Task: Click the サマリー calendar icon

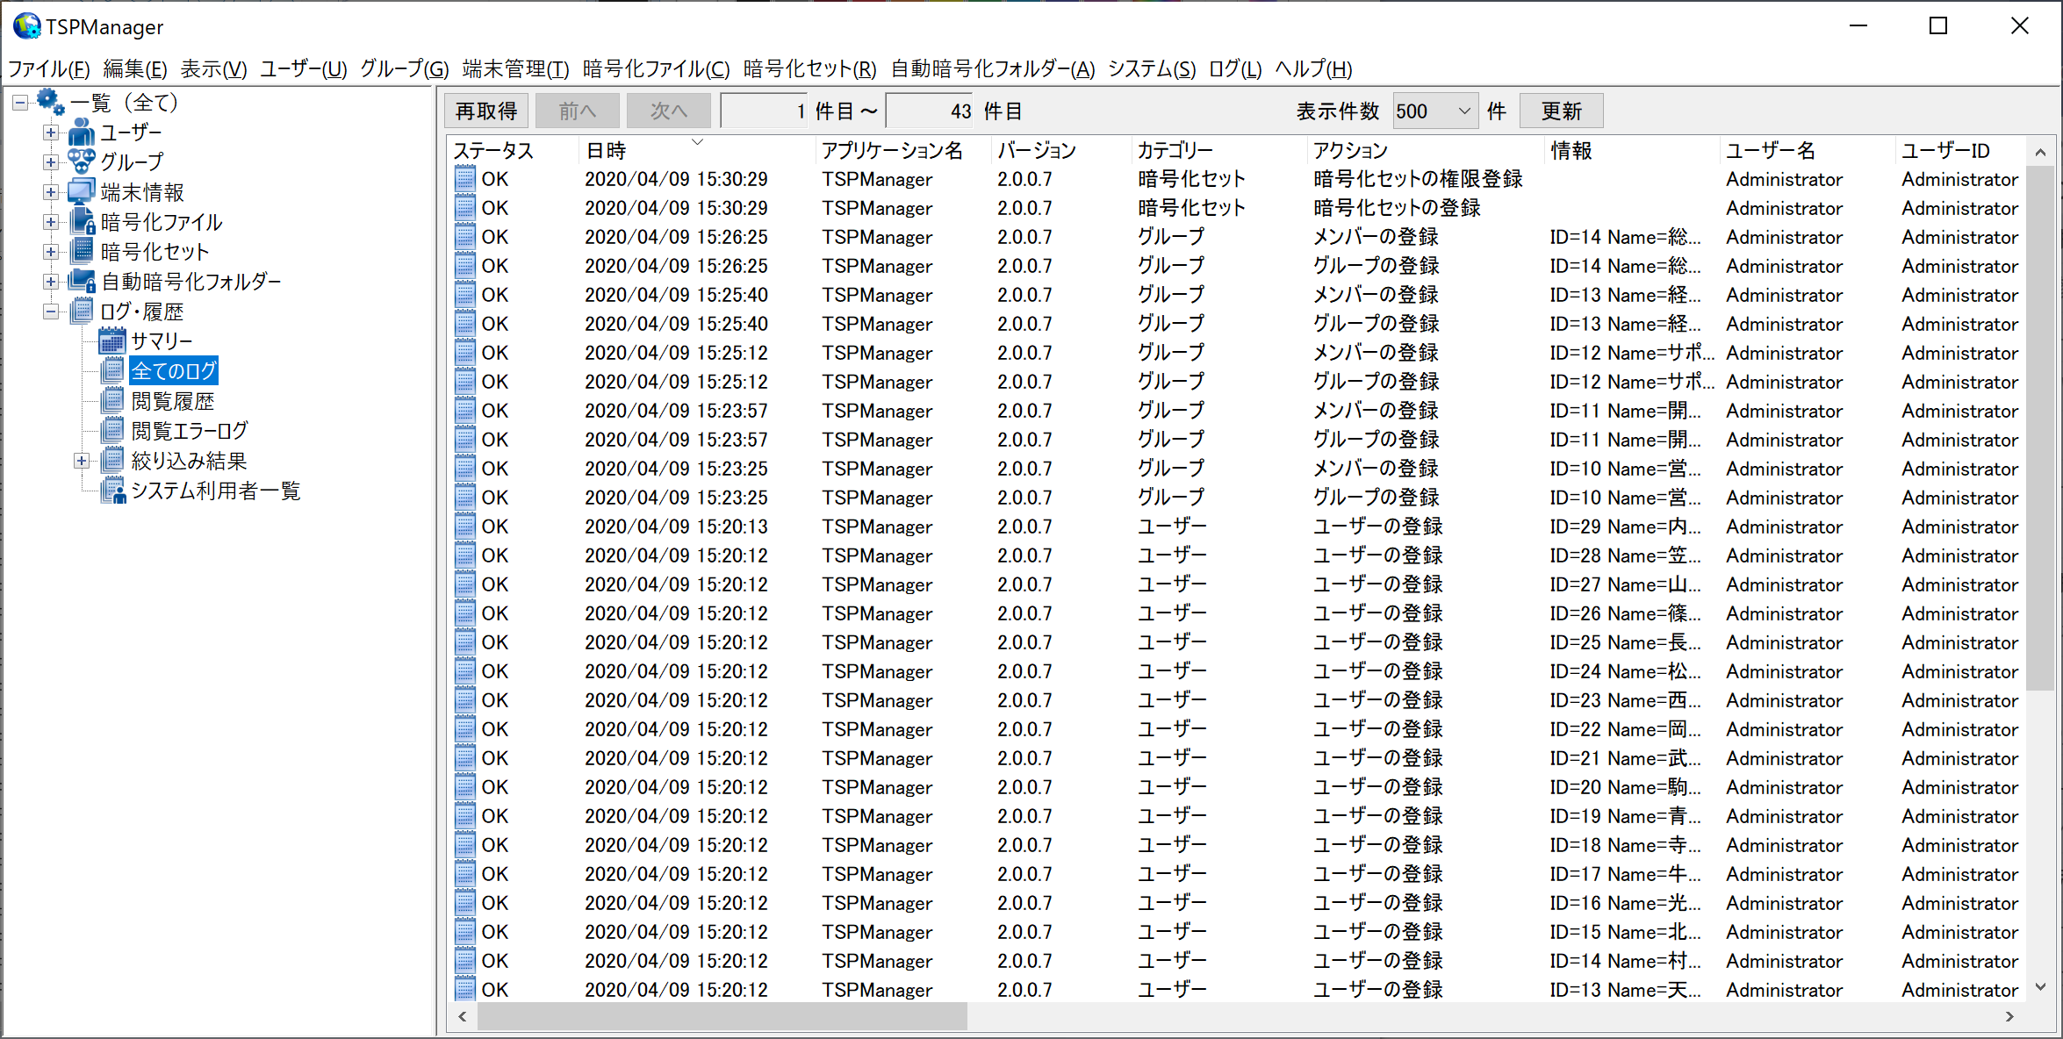Action: (112, 341)
